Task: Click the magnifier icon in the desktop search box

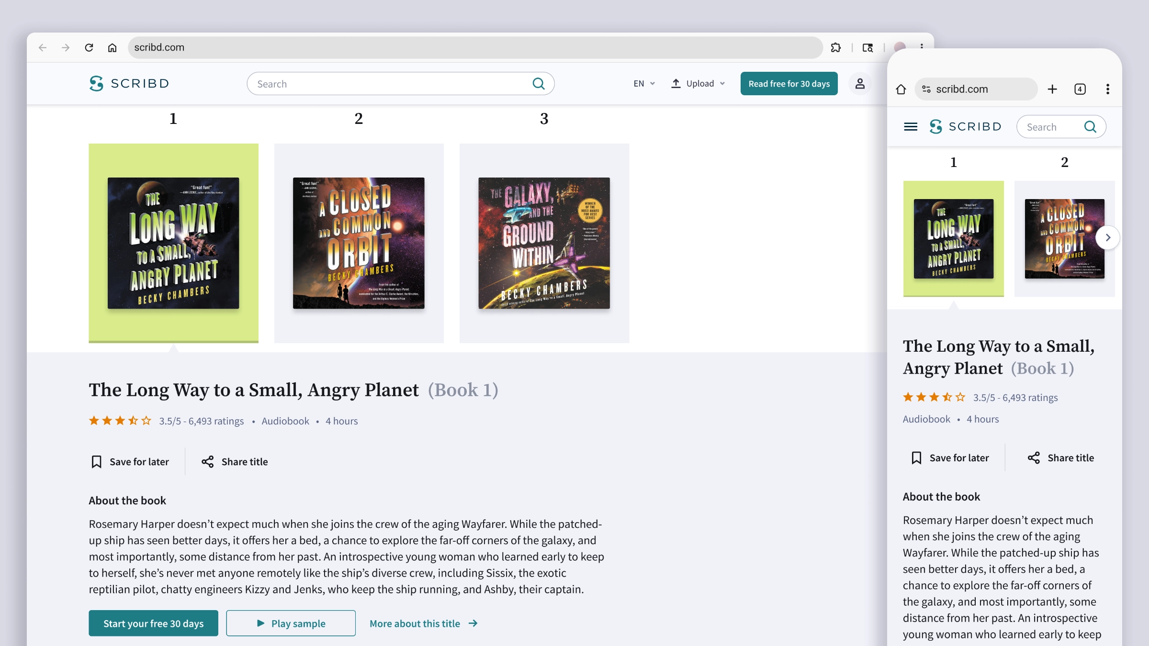Action: coord(539,84)
